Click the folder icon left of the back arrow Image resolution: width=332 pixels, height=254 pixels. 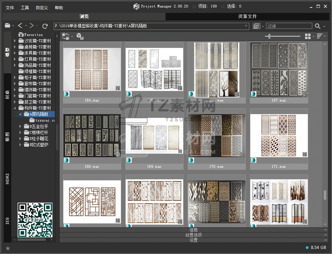point(7,26)
